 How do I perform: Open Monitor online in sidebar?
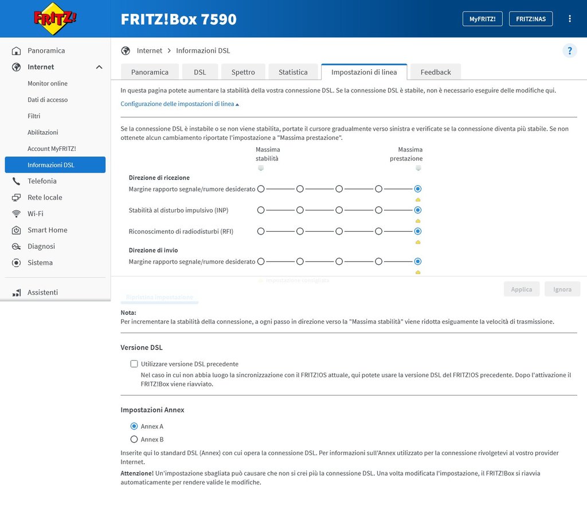pos(48,84)
